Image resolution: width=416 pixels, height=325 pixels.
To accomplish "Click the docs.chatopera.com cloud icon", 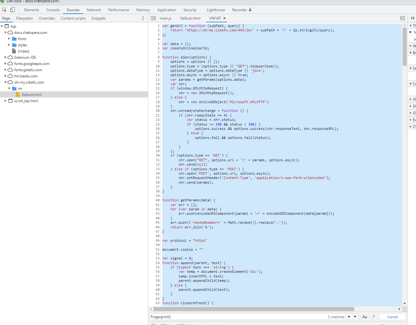I will pos(10,33).
